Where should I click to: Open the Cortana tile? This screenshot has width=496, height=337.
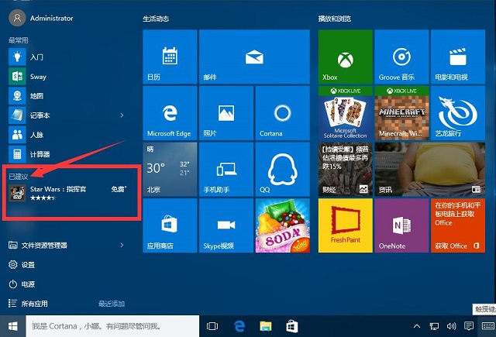click(x=282, y=113)
